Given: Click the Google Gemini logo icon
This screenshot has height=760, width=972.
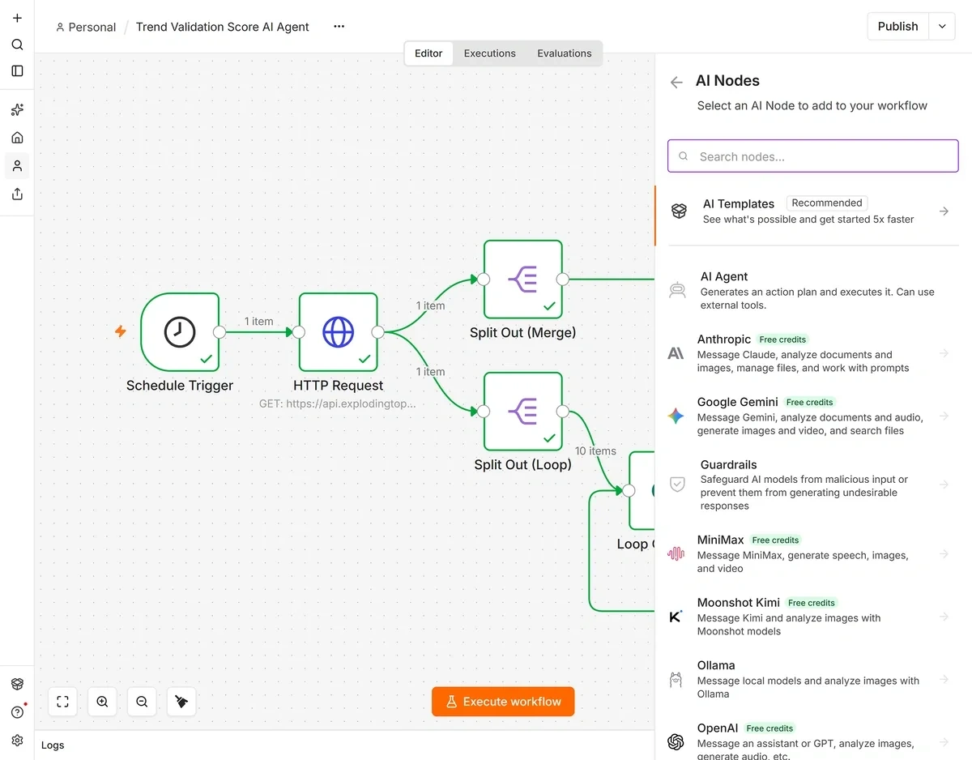Looking at the screenshot, I should pyautogui.click(x=676, y=416).
